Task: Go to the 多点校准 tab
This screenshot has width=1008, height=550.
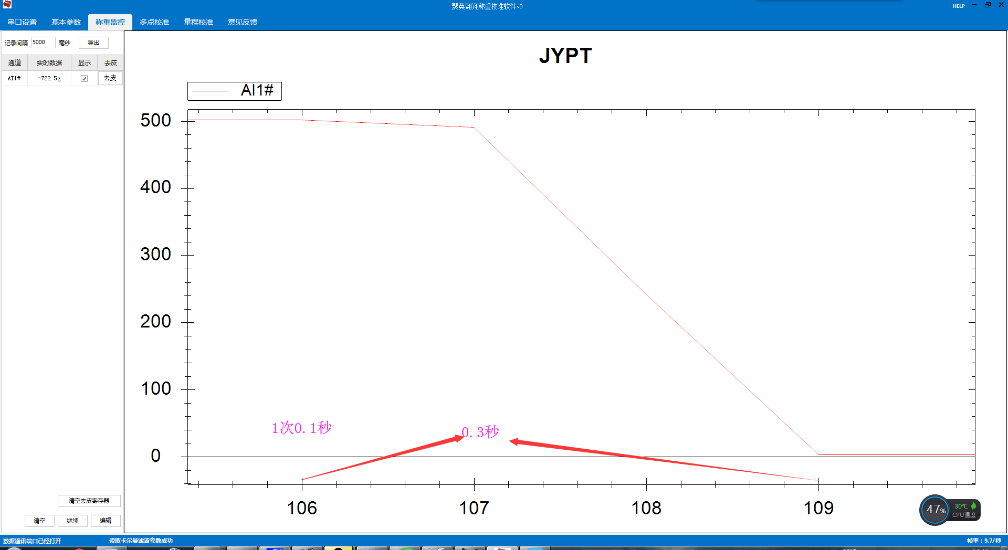Action: [154, 22]
